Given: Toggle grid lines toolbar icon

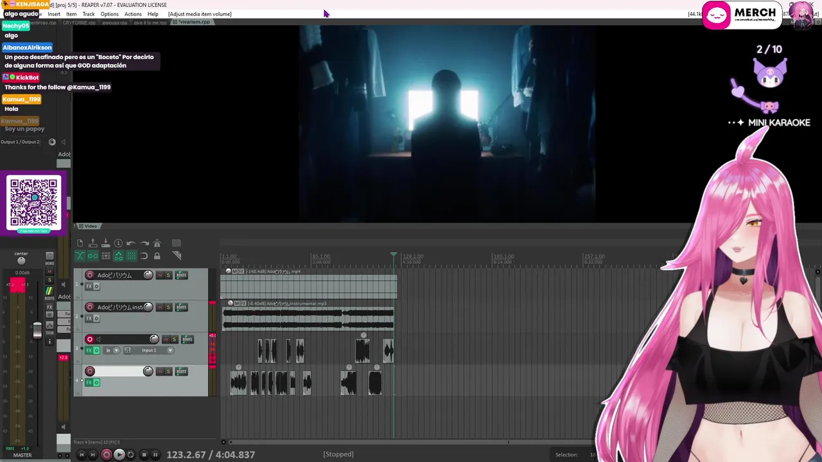Looking at the screenshot, I should point(131,256).
